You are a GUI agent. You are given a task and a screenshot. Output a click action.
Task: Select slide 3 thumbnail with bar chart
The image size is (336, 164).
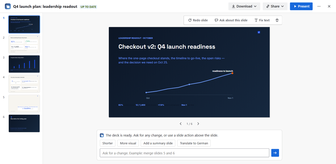point(24,64)
